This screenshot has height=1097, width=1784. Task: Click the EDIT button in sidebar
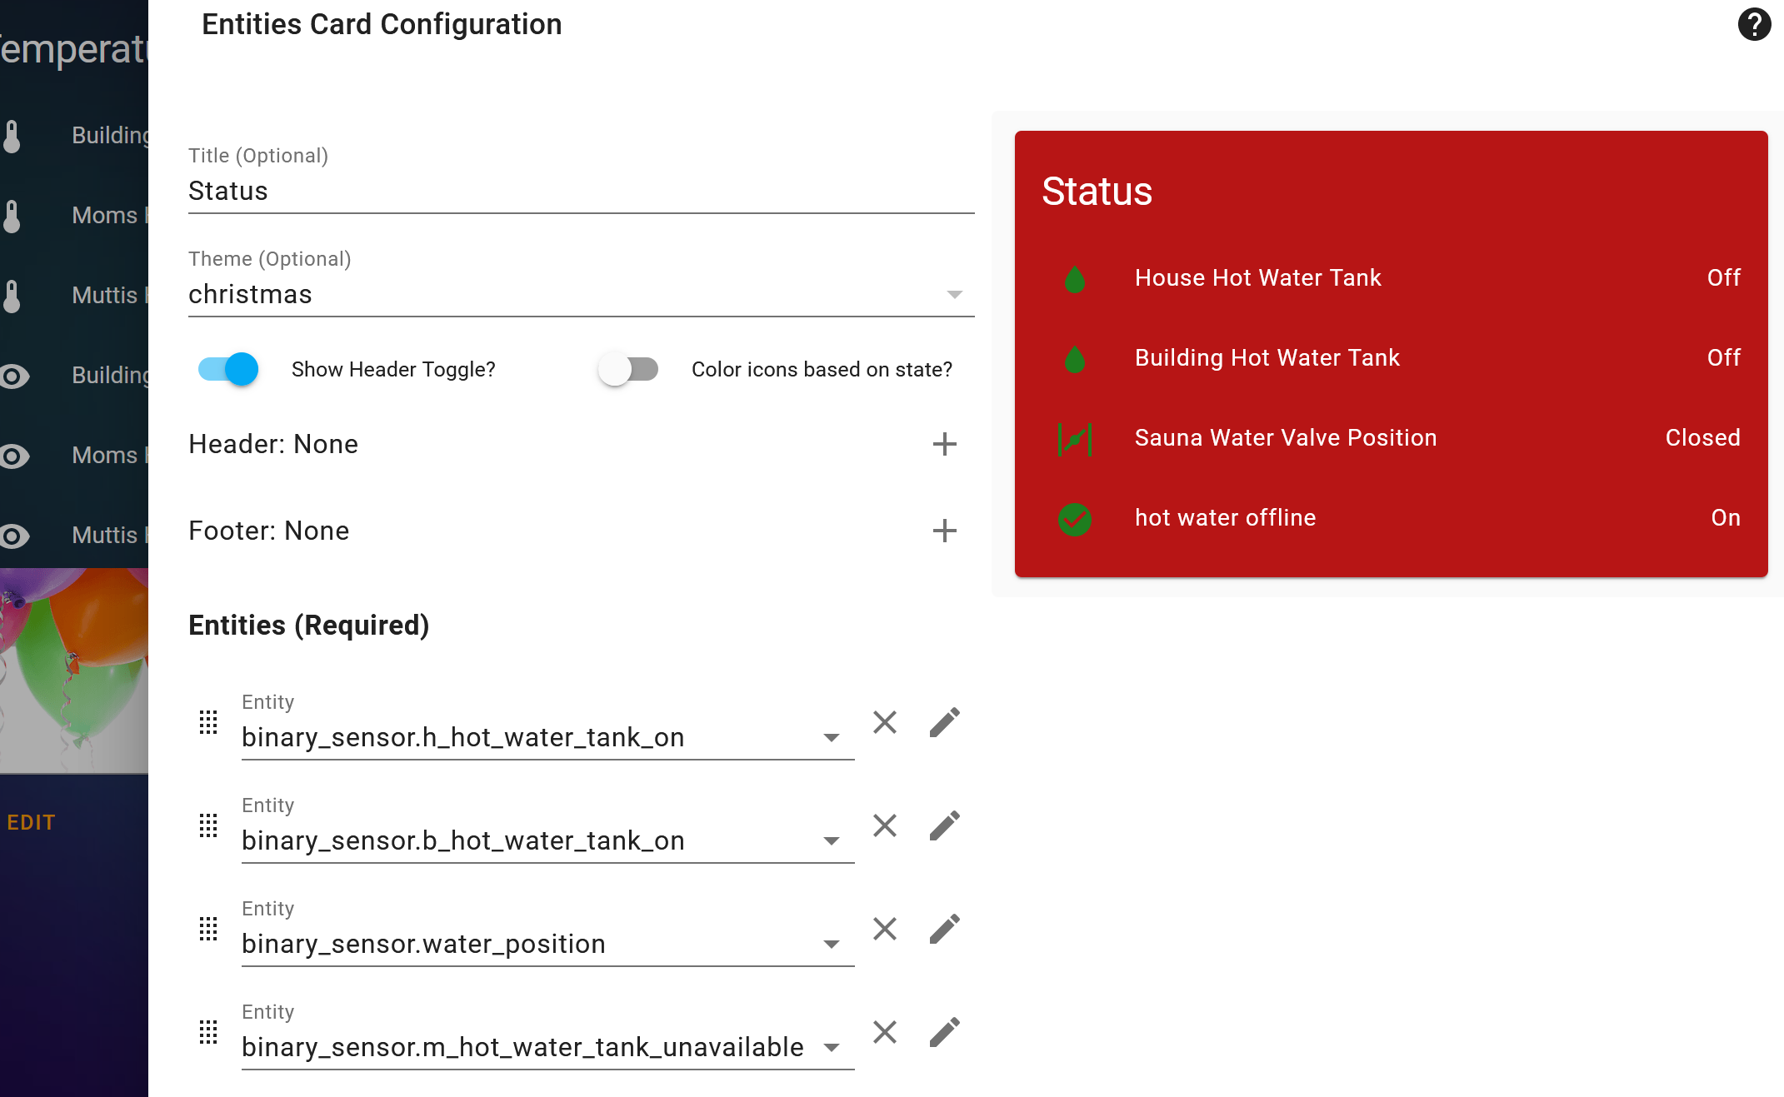pos(32,822)
